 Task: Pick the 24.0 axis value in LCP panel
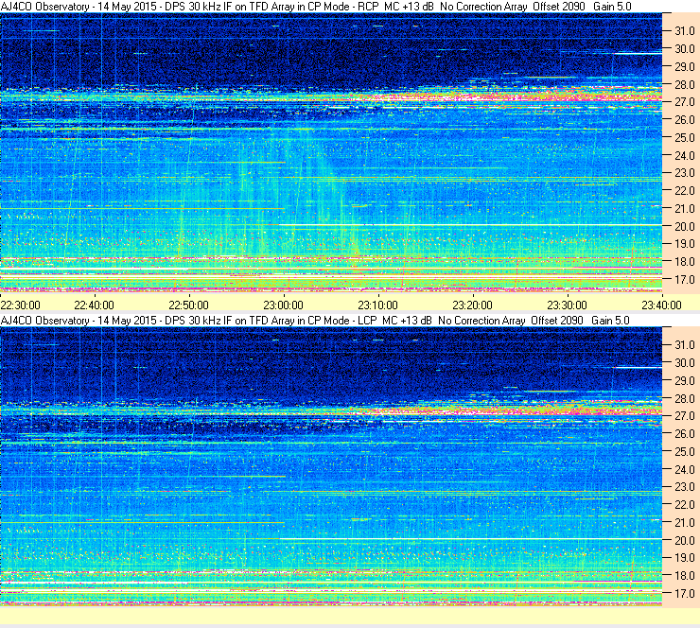[x=684, y=469]
